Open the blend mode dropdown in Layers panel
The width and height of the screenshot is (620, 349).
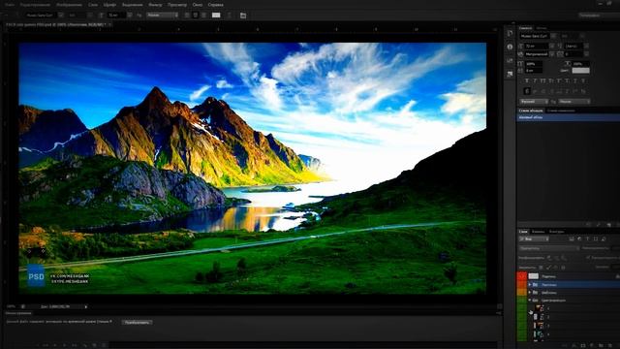[x=549, y=248]
